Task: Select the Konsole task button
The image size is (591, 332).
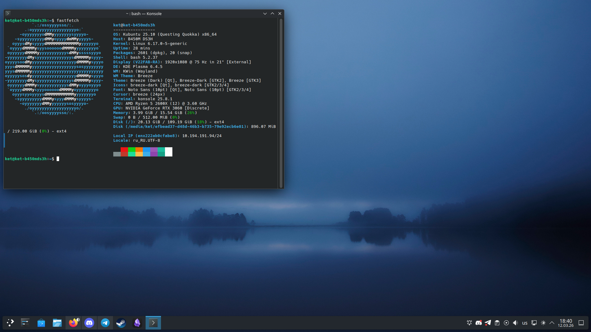Action: point(153,323)
